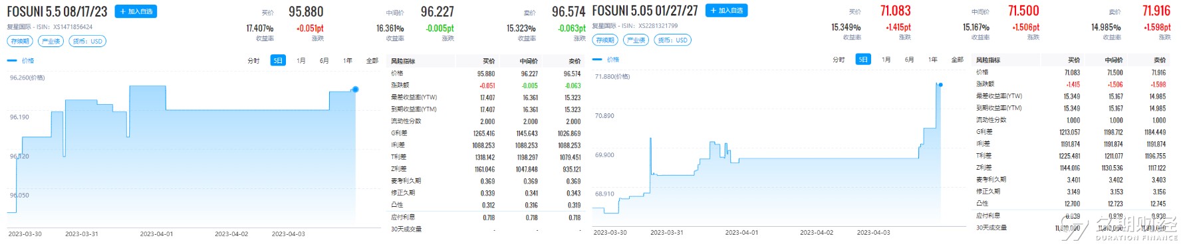Switch 01/27/27 bond chart to 1月
Image resolution: width=1181 pixels, height=244 pixels.
click(x=886, y=60)
